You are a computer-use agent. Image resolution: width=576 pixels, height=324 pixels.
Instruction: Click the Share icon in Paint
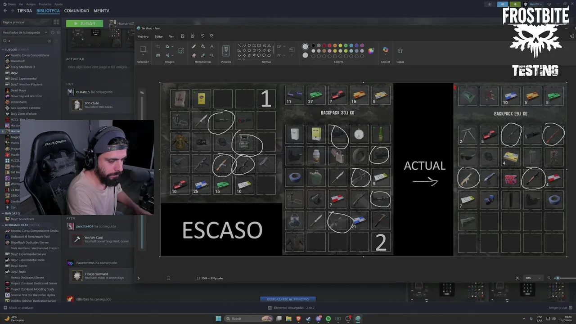point(193,36)
